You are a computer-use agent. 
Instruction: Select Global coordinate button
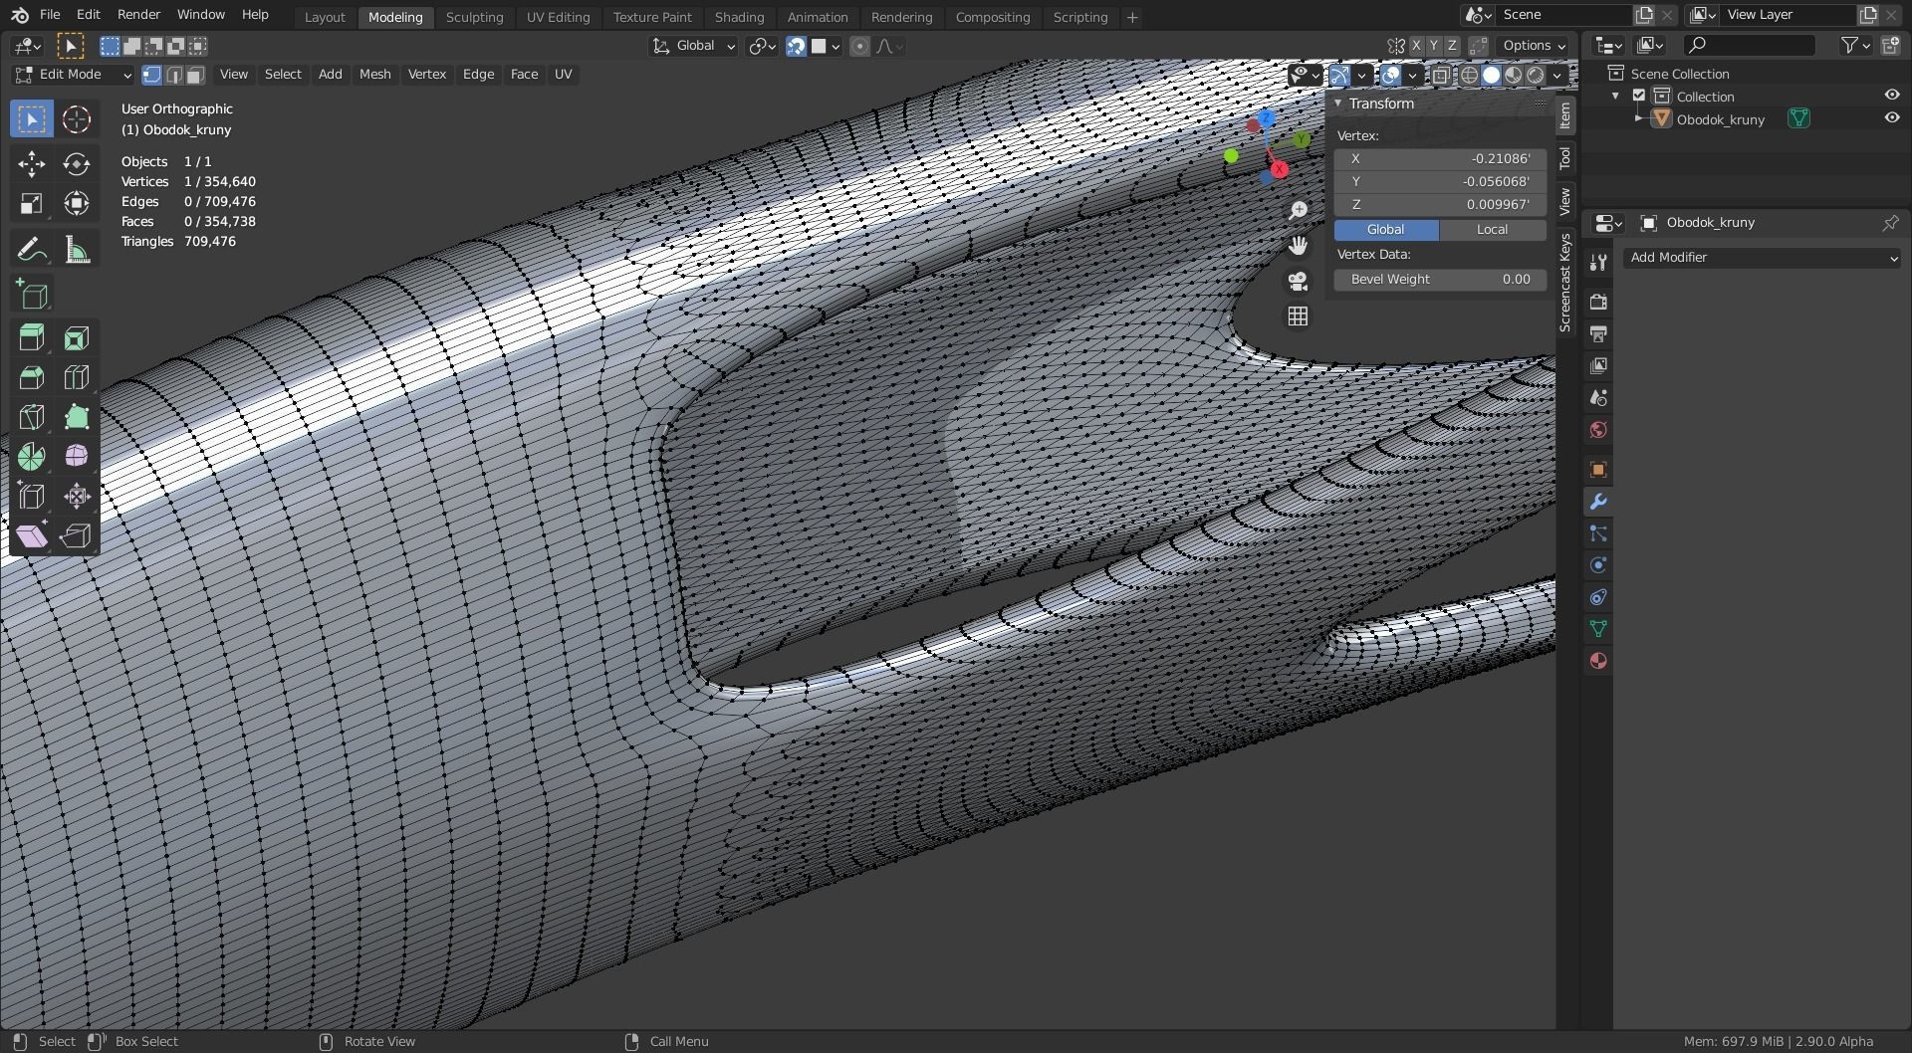[1385, 230]
